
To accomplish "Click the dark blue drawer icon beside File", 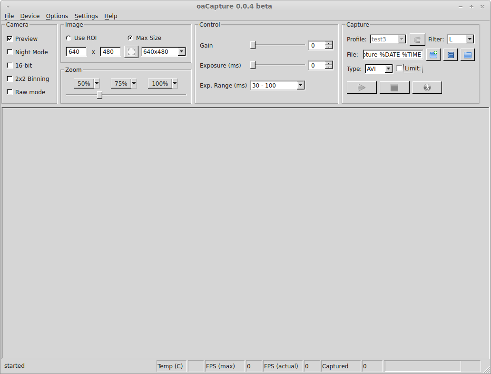I will coord(451,55).
